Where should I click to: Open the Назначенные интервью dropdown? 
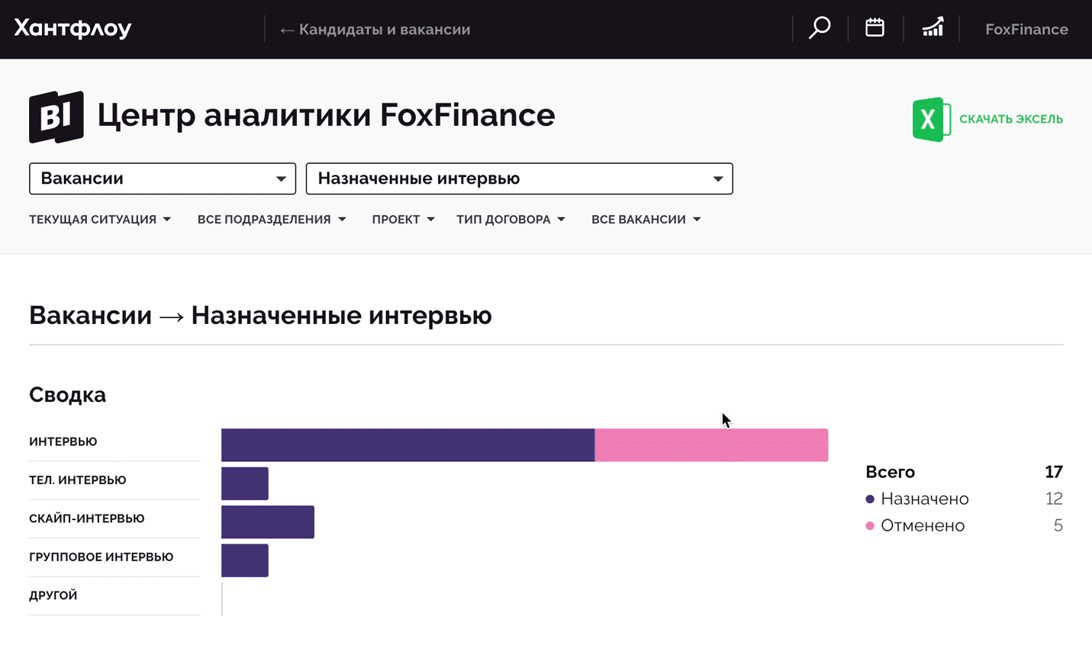point(519,178)
